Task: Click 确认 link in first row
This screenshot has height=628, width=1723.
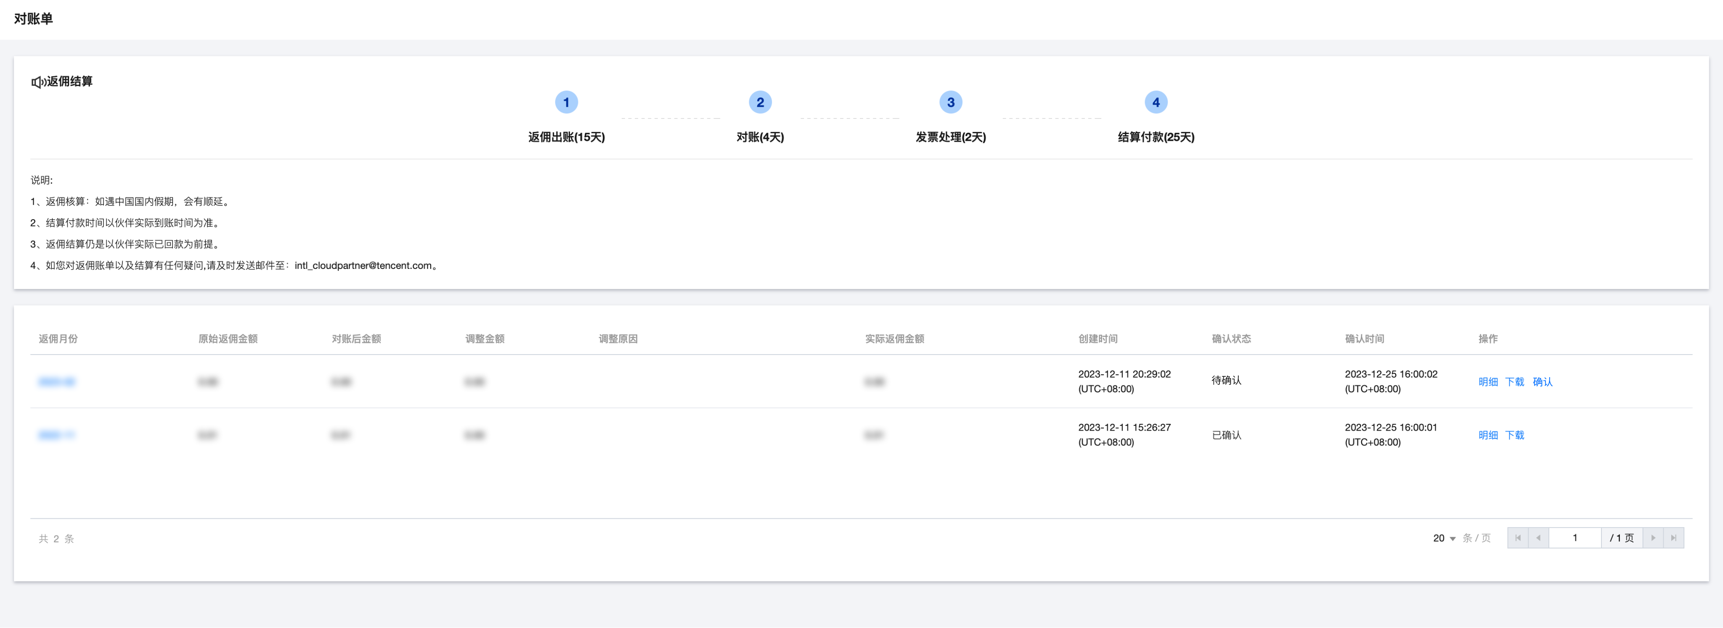Action: 1543,381
